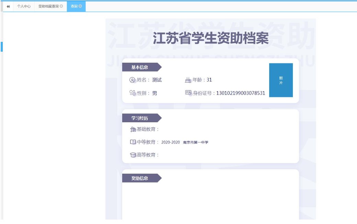Click the birthday cake icon beside 年龄
The height and width of the screenshot is (224, 357).
(188, 80)
